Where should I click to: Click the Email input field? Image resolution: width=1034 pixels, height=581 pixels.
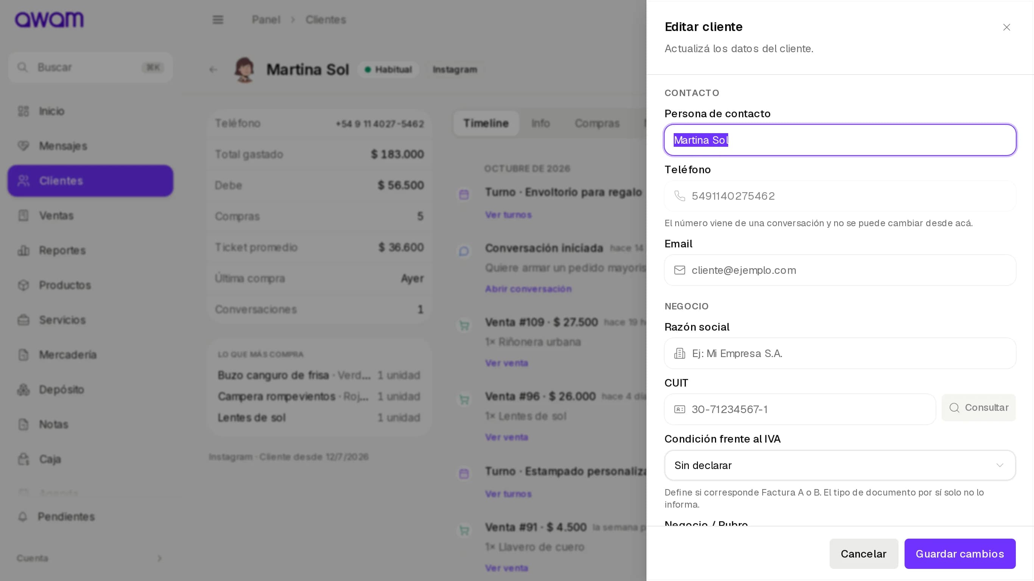pos(840,270)
